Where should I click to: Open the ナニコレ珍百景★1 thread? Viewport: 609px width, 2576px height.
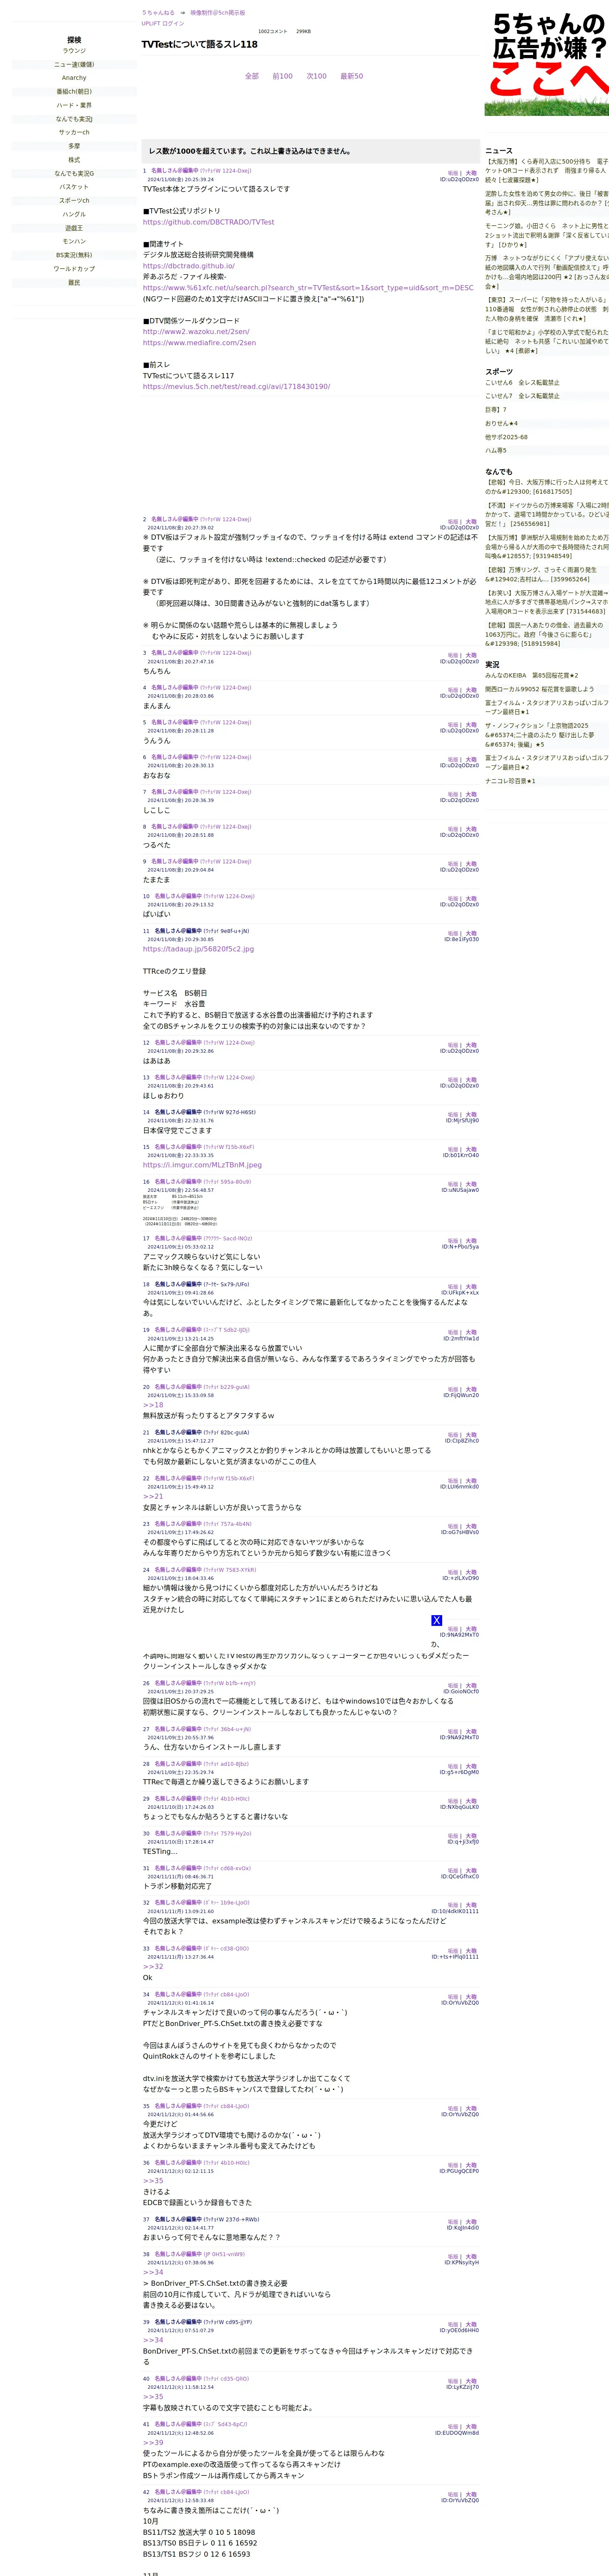[x=510, y=781]
